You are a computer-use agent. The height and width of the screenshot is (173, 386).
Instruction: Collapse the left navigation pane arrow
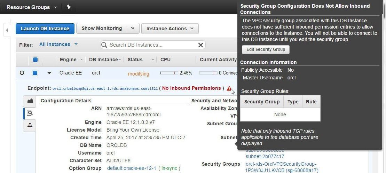7,30
